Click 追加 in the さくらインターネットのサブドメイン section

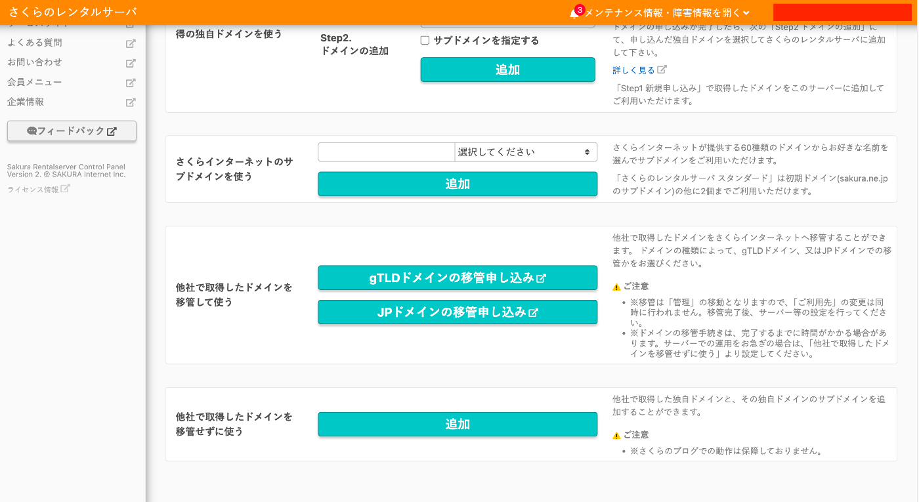(458, 184)
